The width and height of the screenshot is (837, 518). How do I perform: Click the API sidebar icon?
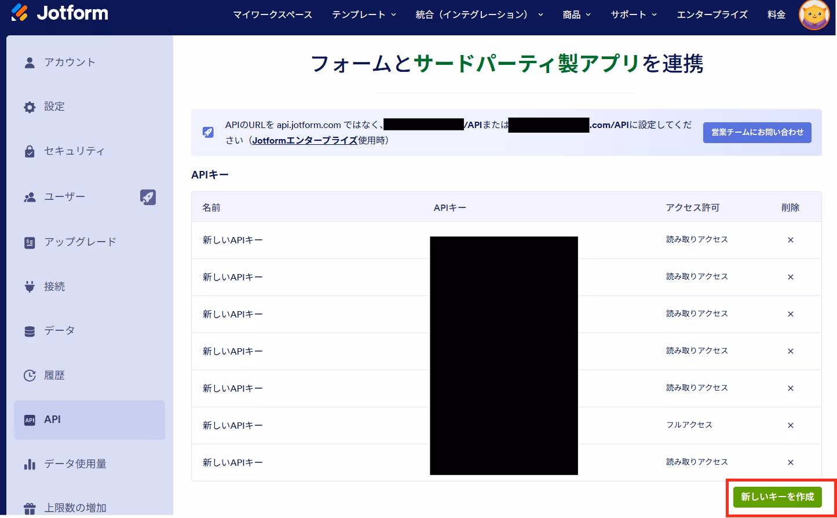[x=30, y=420]
